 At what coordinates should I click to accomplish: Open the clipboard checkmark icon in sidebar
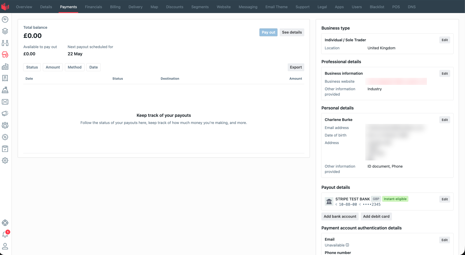click(x=5, y=149)
